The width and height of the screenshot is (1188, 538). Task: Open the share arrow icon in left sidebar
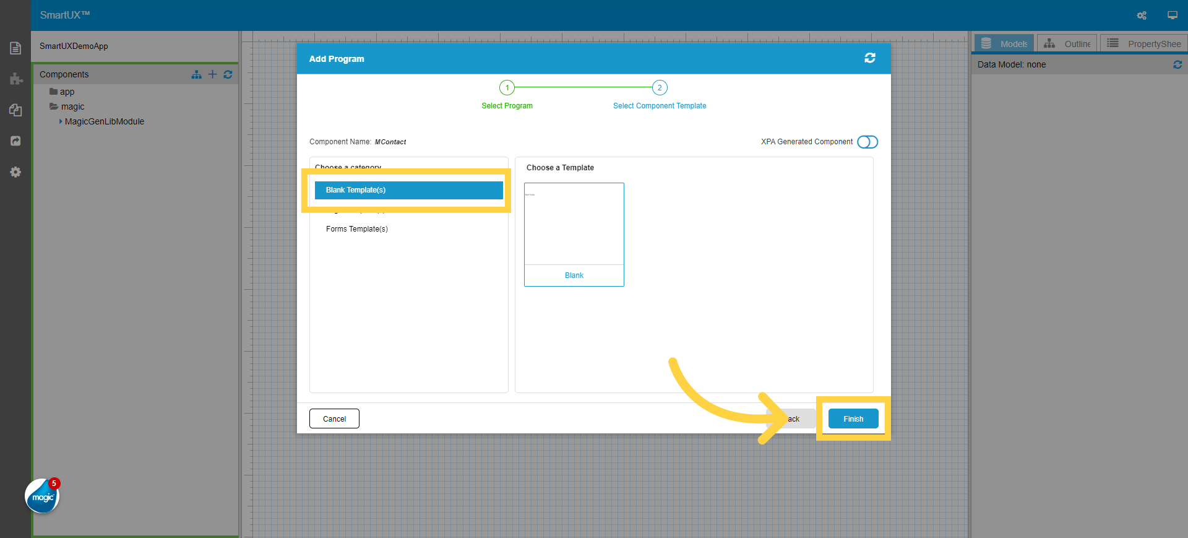15,141
